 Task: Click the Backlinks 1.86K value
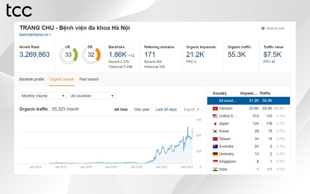118,54
